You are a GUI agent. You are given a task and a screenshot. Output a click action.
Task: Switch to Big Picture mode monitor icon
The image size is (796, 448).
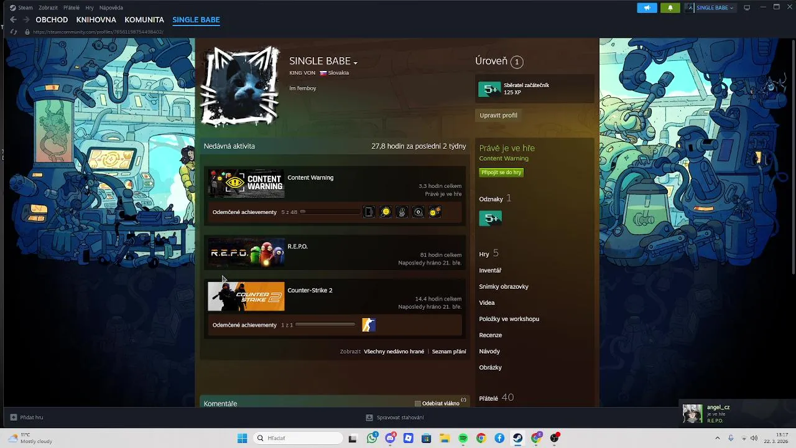click(x=747, y=7)
